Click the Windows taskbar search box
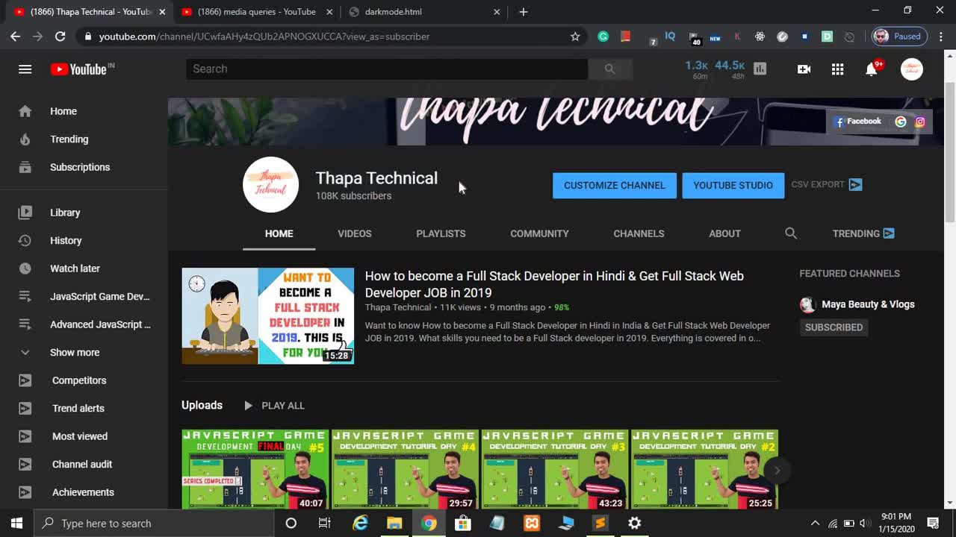The image size is (956, 537). tap(155, 523)
